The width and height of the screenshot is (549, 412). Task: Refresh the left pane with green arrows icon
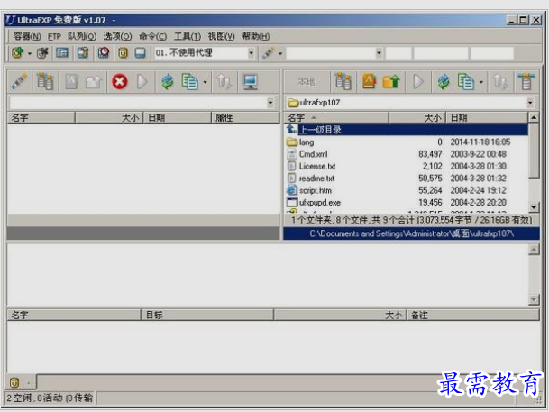tap(168, 82)
